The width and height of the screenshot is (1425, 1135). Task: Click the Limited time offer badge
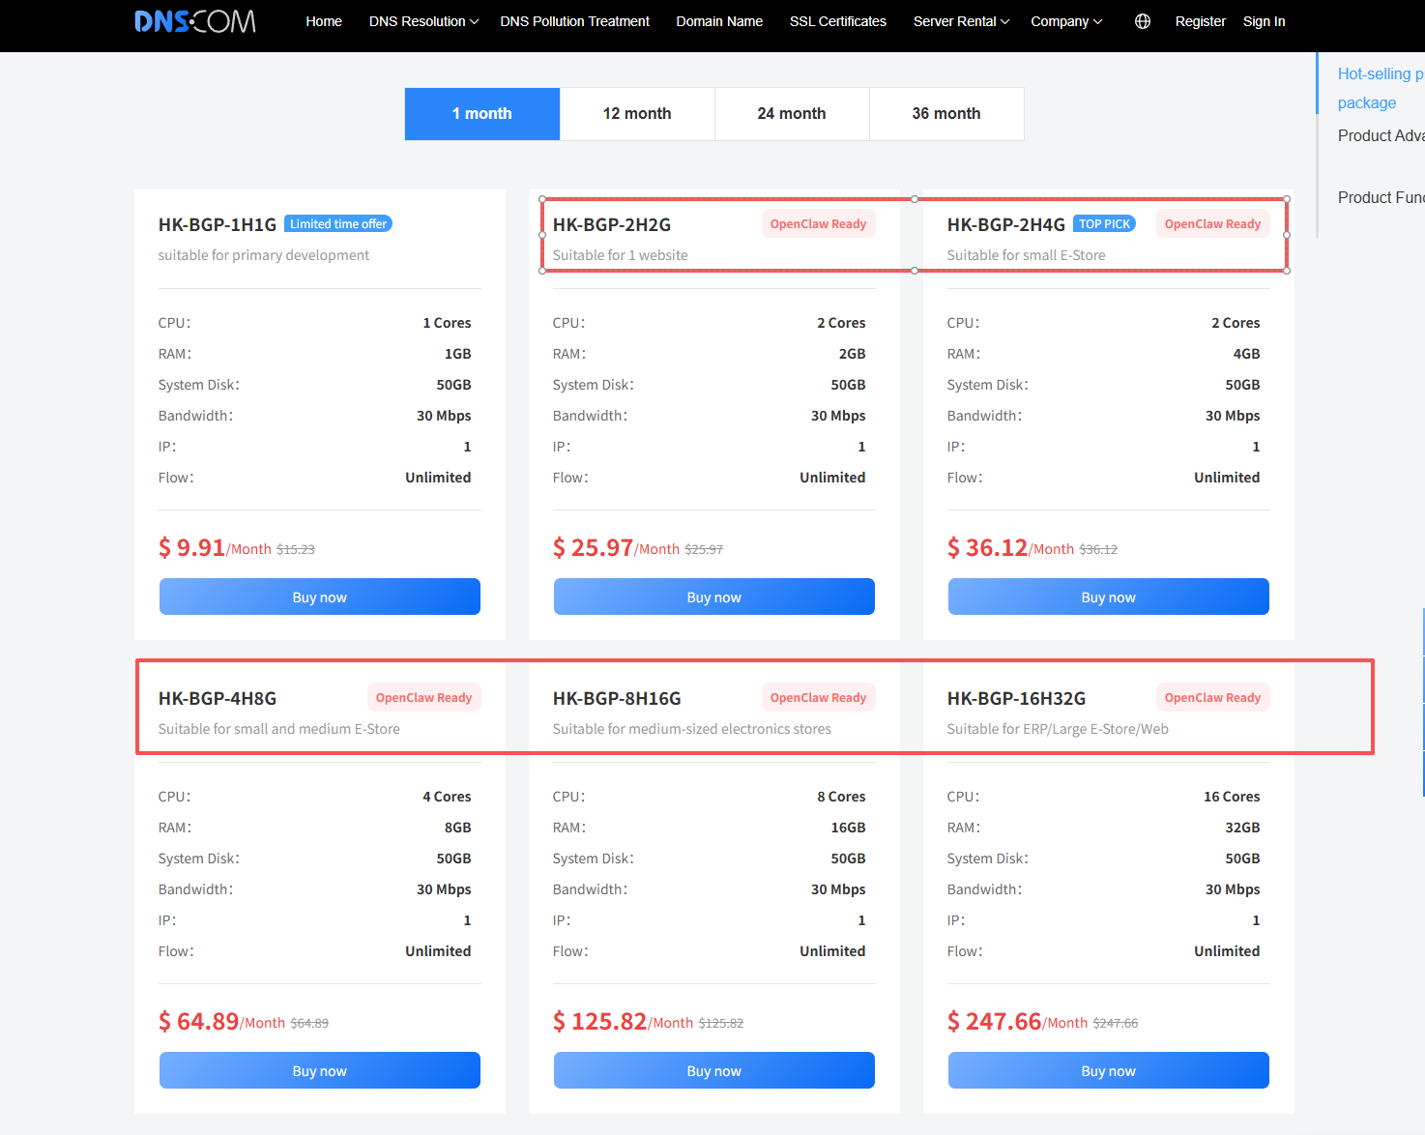(338, 224)
